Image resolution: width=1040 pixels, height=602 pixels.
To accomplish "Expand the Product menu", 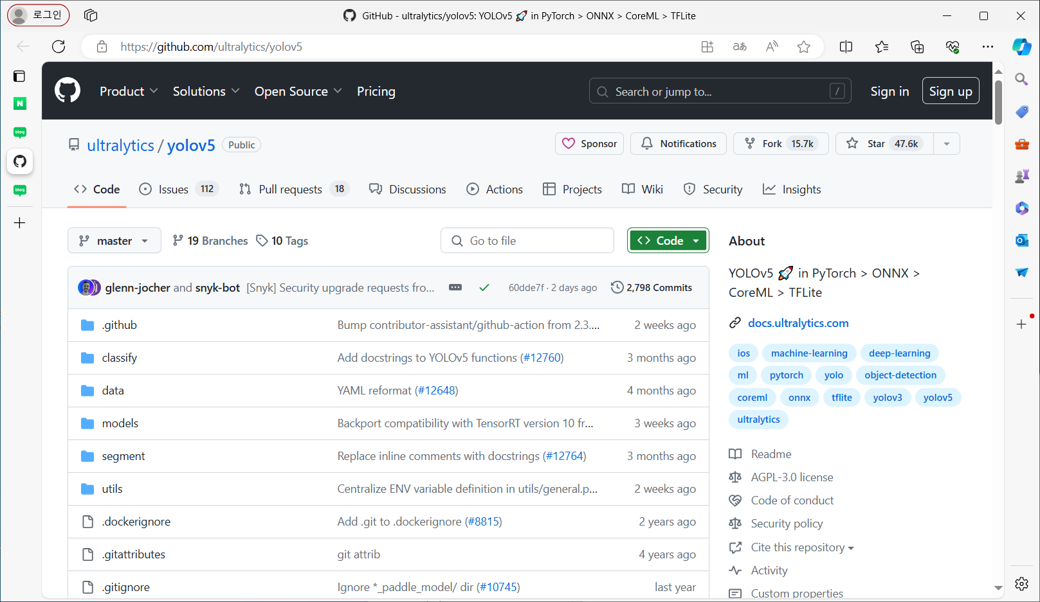I will [129, 91].
